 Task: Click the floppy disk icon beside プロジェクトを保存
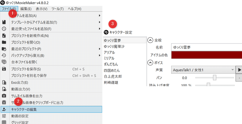[4, 69]
